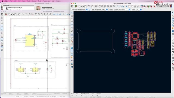Open the File menu
This screenshot has width=174, height=98.
tap(11, 1)
